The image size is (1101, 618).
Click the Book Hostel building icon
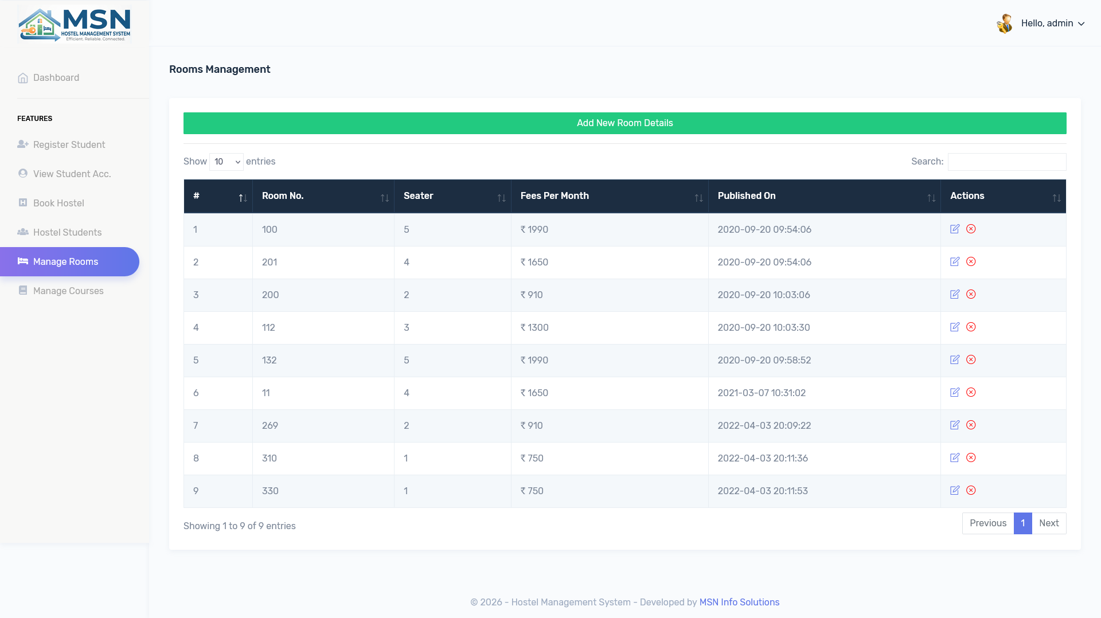(x=23, y=202)
